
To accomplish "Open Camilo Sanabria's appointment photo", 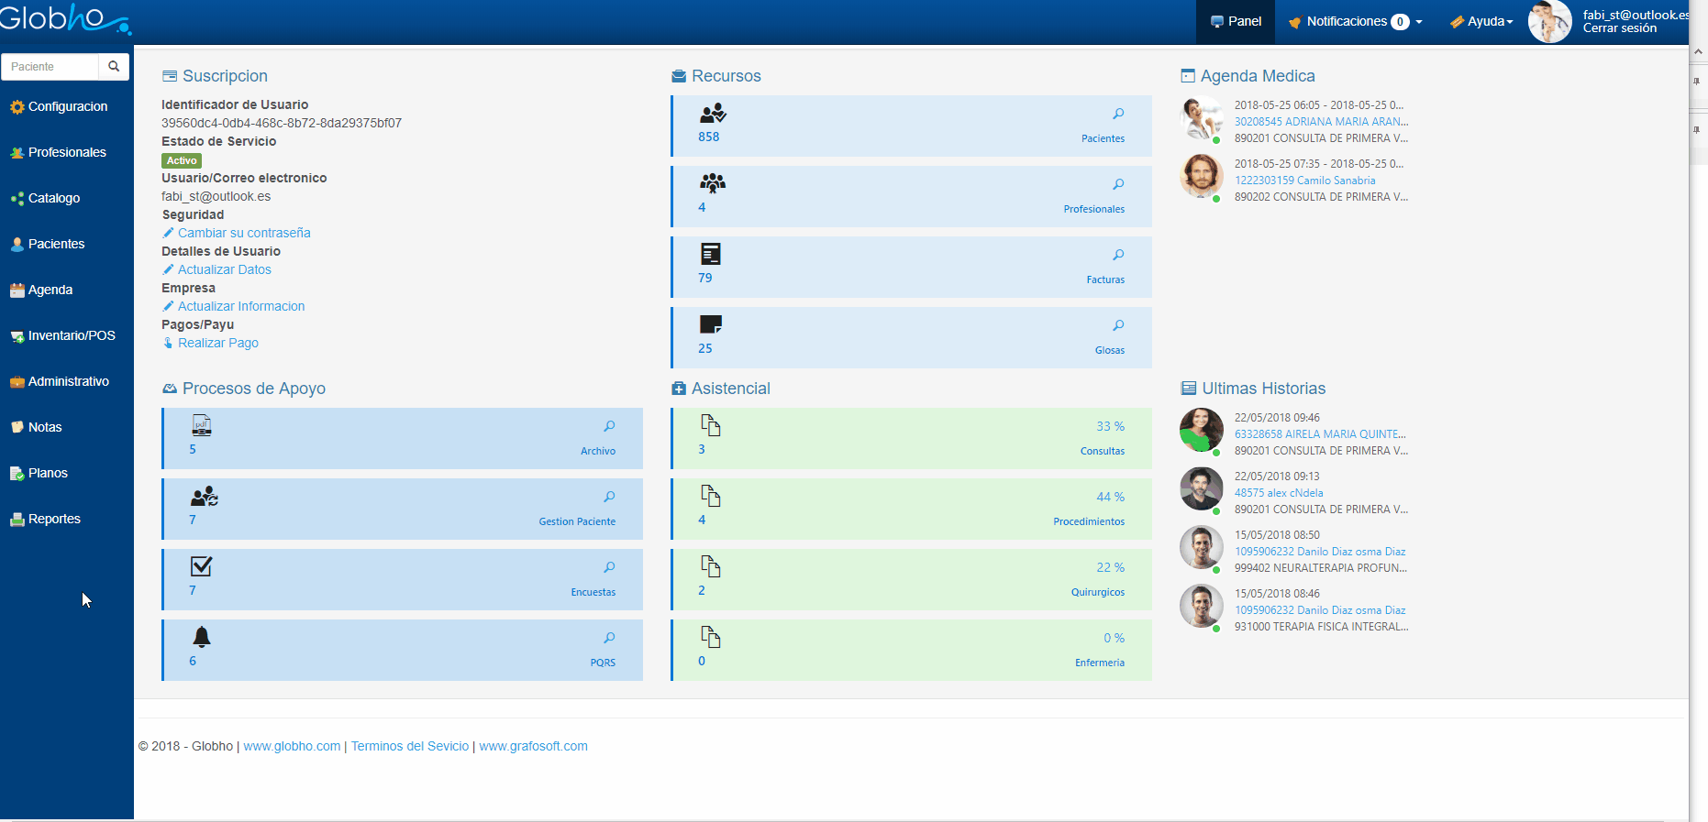I will click(x=1201, y=175).
